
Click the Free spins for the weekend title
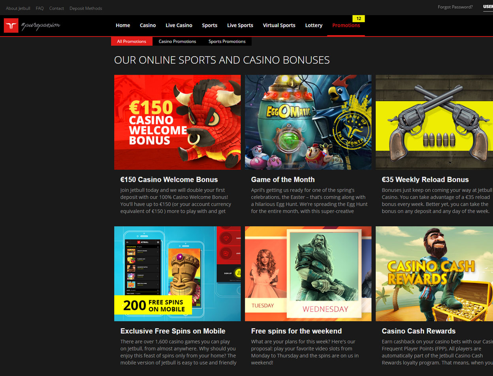[x=297, y=331]
